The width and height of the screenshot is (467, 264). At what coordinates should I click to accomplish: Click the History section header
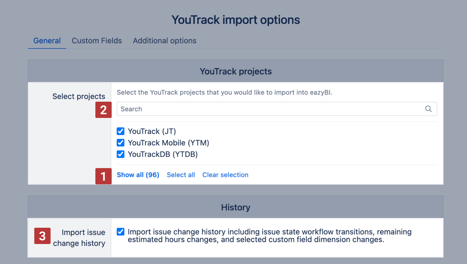coord(236,207)
